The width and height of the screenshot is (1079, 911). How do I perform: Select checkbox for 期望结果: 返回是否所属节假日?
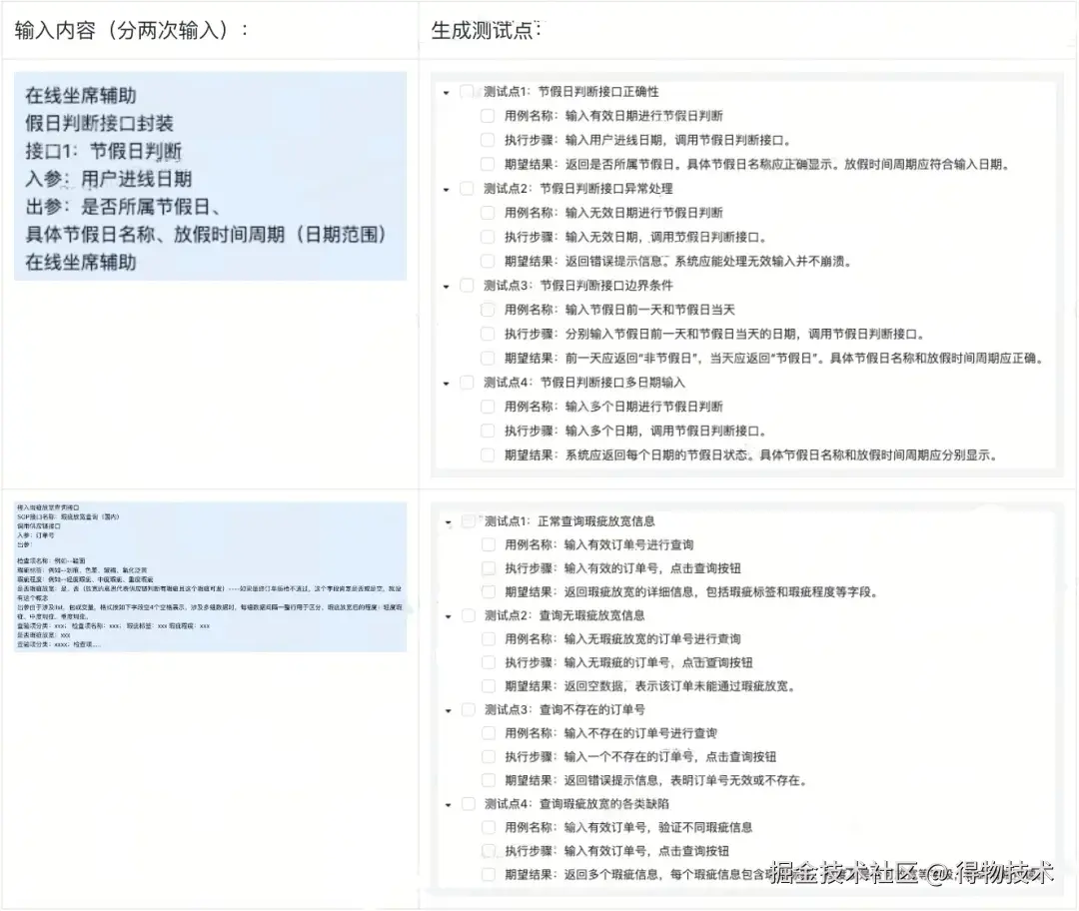488,164
